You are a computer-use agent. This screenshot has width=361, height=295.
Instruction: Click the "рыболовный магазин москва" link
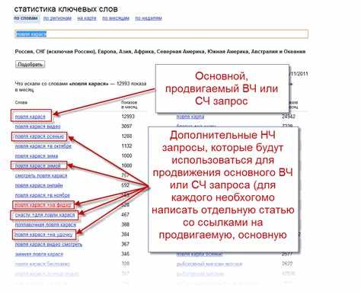tap(209, 264)
